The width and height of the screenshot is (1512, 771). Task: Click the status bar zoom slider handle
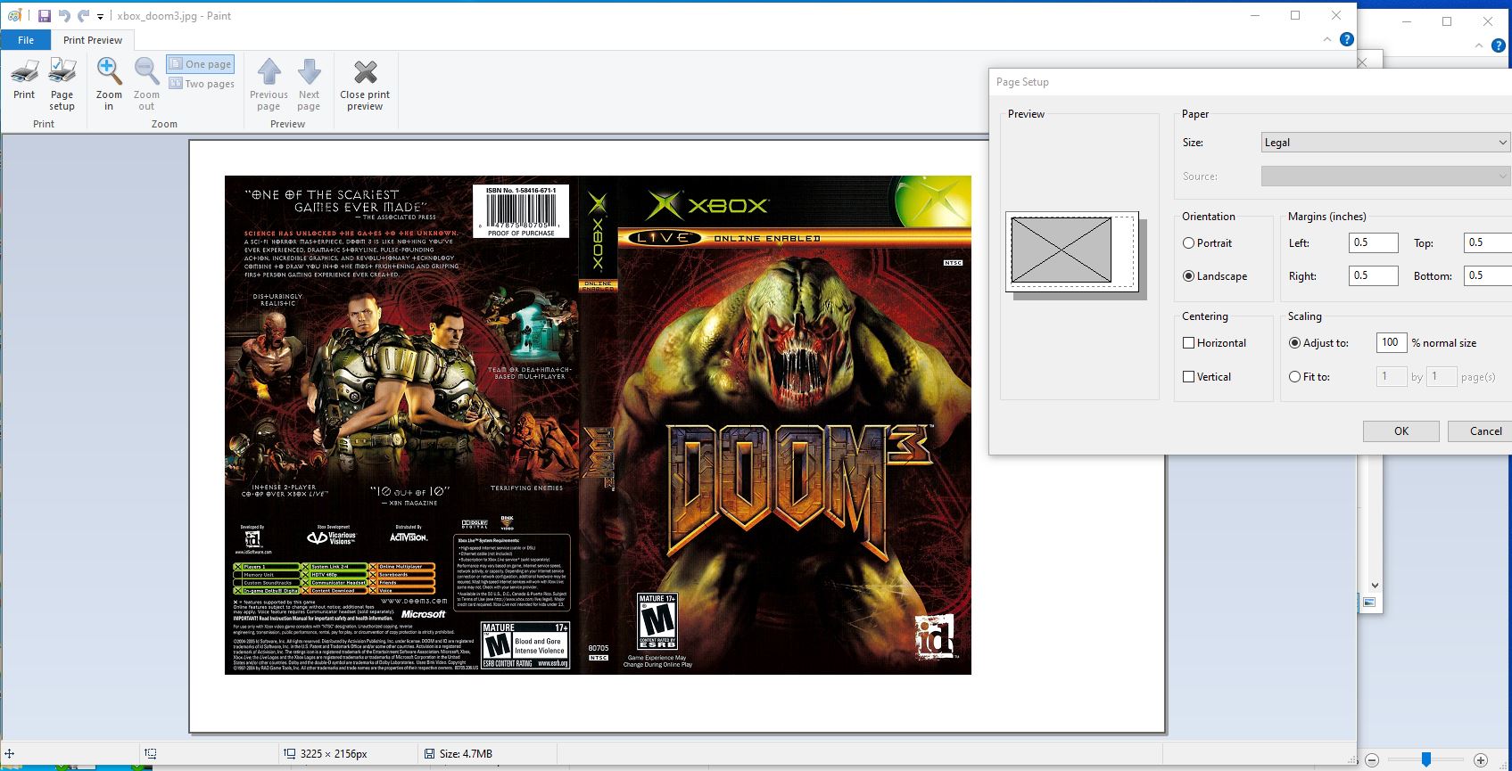pyautogui.click(x=1426, y=759)
